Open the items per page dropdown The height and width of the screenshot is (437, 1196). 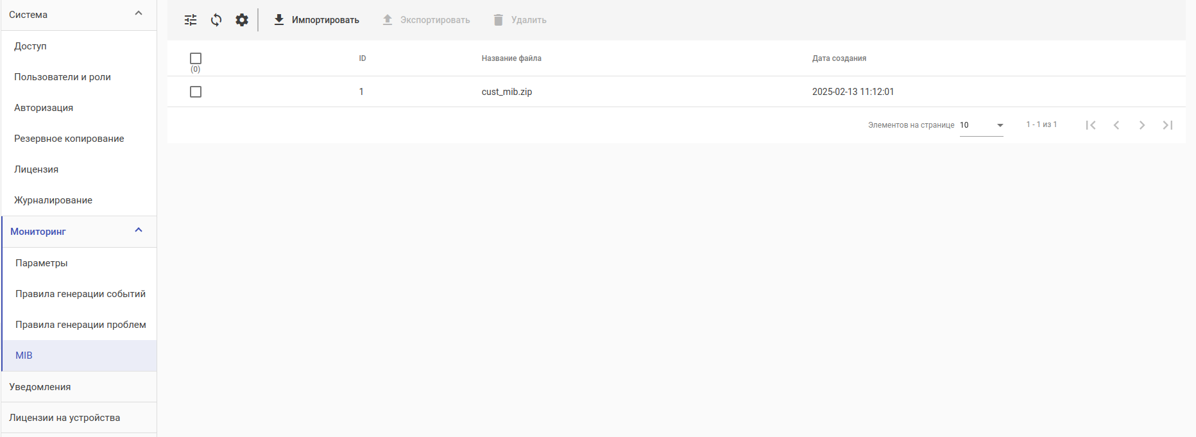[981, 125]
